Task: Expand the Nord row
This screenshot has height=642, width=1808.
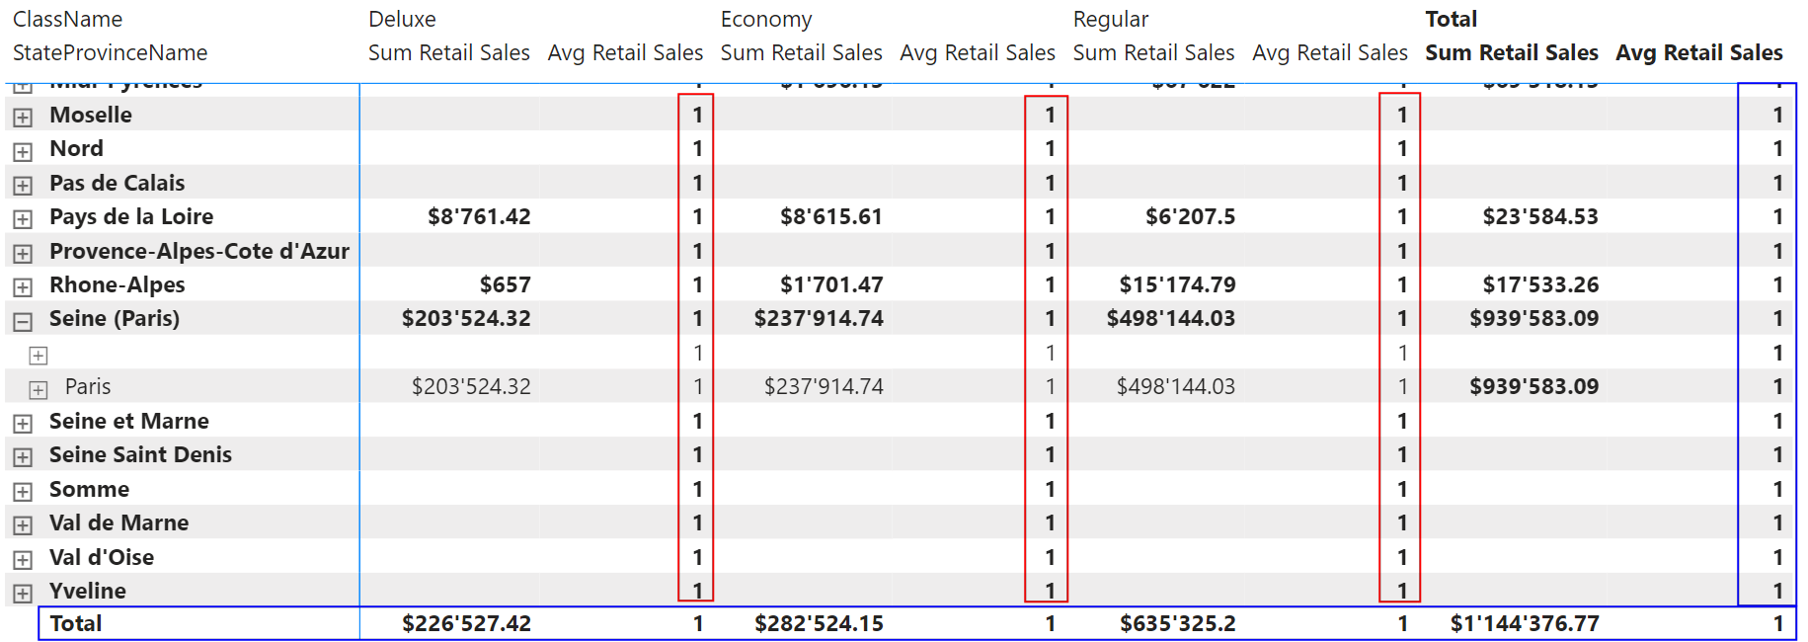Action: click(23, 152)
